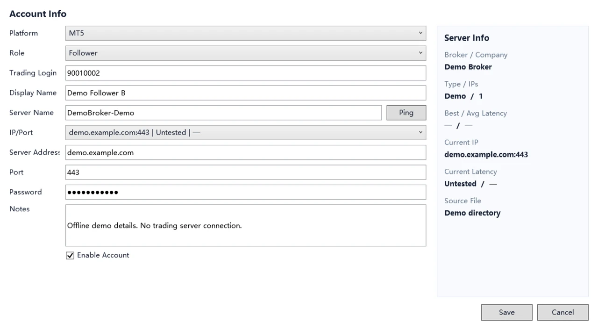
Task: Click into the Display Name field
Action: [x=246, y=93]
